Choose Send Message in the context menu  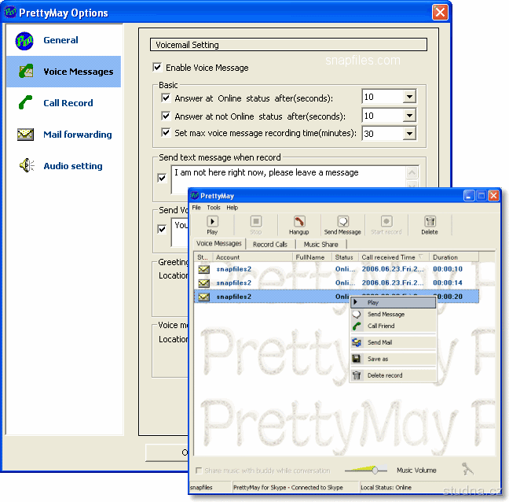[x=393, y=314]
